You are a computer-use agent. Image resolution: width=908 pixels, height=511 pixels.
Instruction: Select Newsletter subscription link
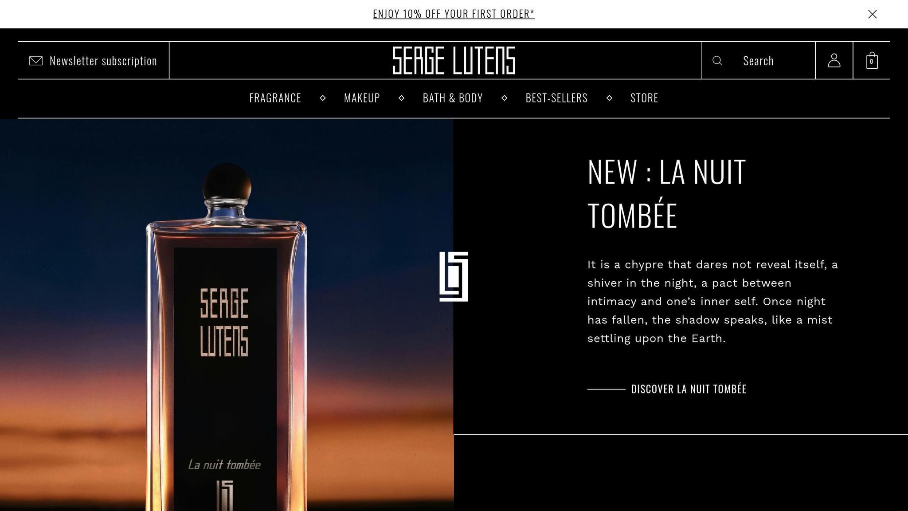click(x=103, y=61)
